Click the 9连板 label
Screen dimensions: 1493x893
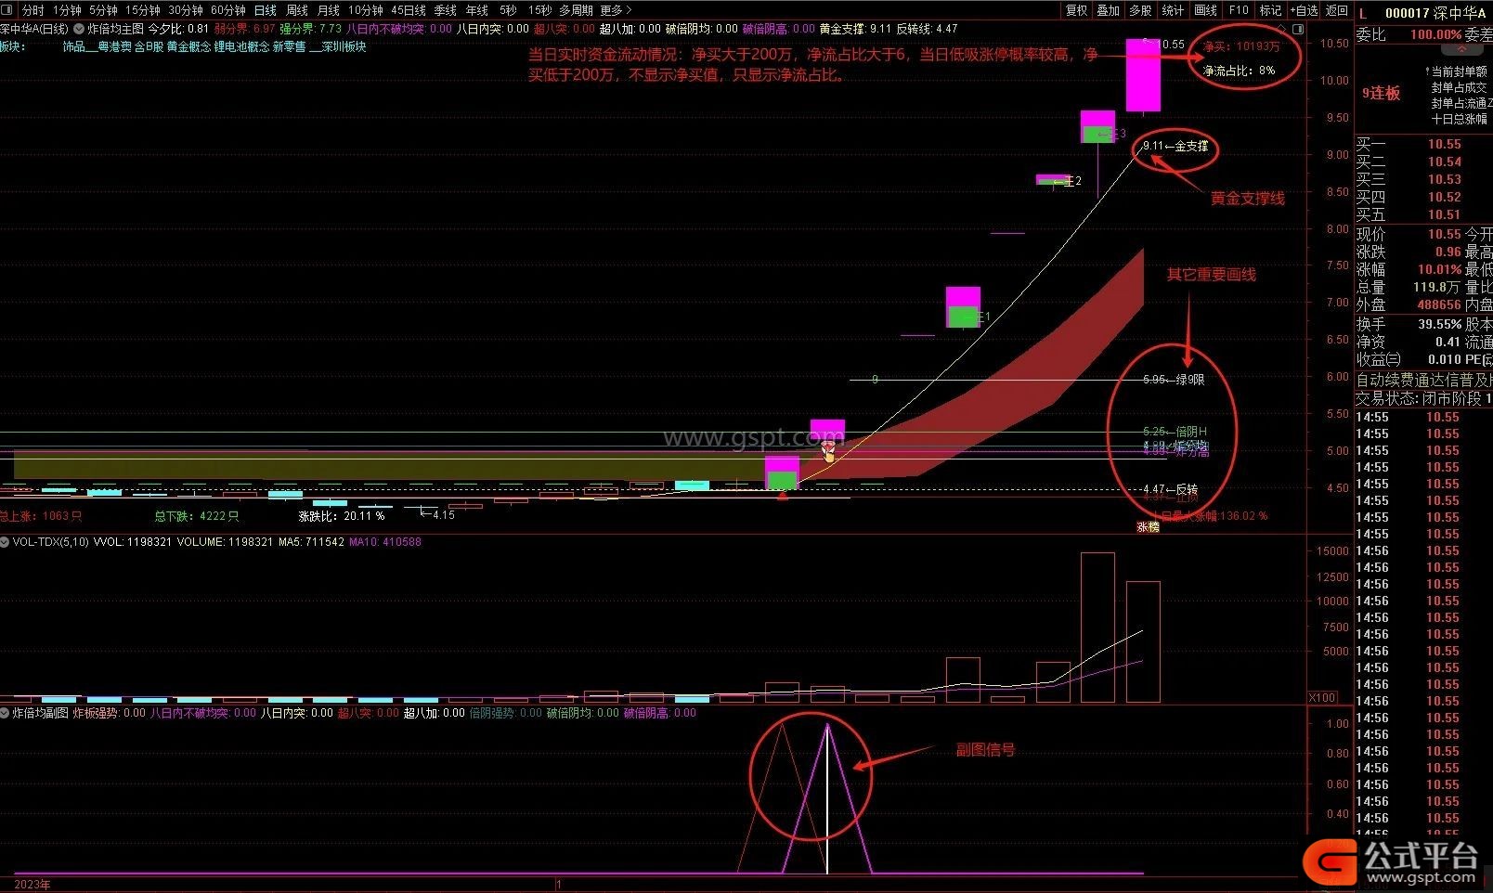click(x=1381, y=93)
